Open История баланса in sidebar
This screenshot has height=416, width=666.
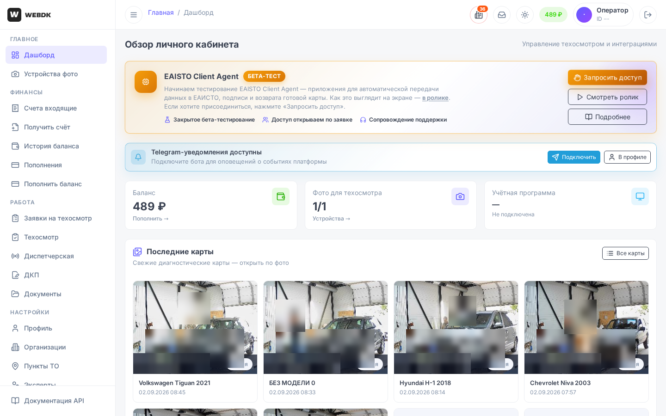coord(56,146)
